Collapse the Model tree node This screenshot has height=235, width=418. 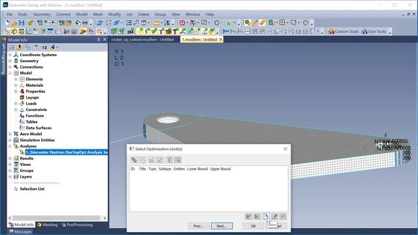(10, 73)
